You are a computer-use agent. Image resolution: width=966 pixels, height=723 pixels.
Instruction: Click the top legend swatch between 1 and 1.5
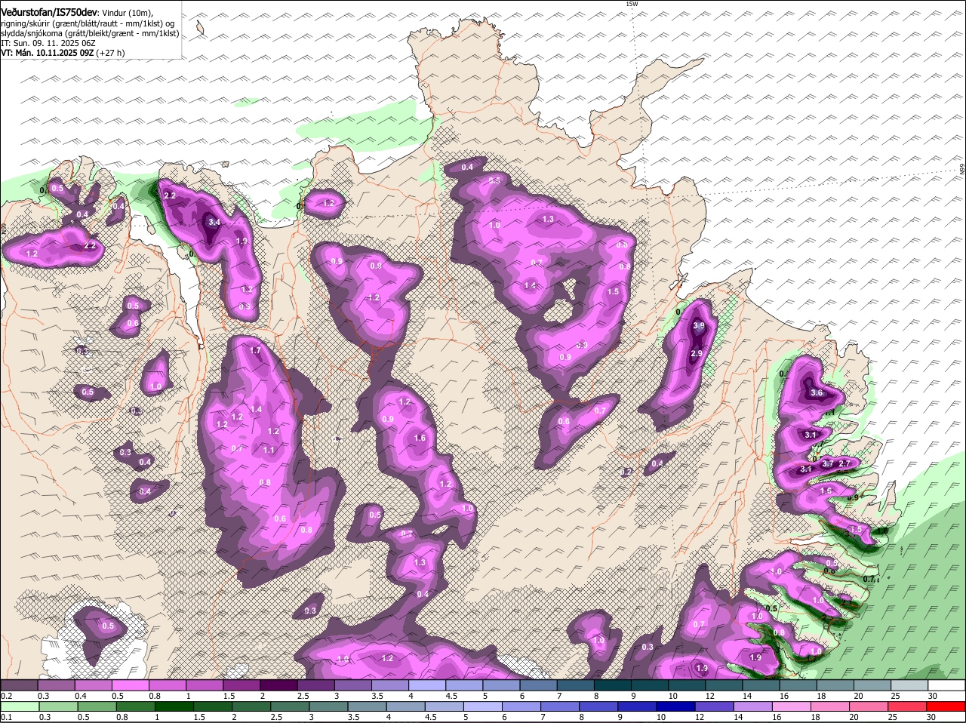[x=204, y=685]
